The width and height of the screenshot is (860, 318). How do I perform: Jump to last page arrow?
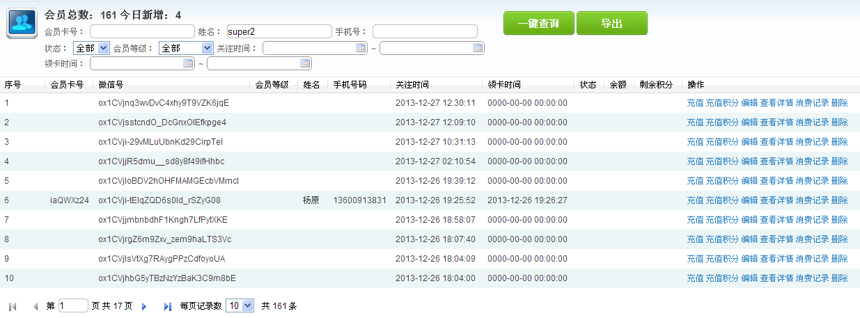[167, 306]
